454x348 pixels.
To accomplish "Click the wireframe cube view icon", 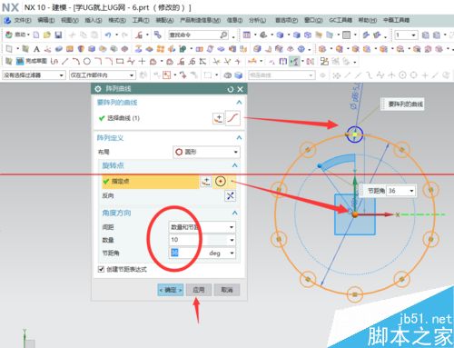I will click(x=308, y=35).
